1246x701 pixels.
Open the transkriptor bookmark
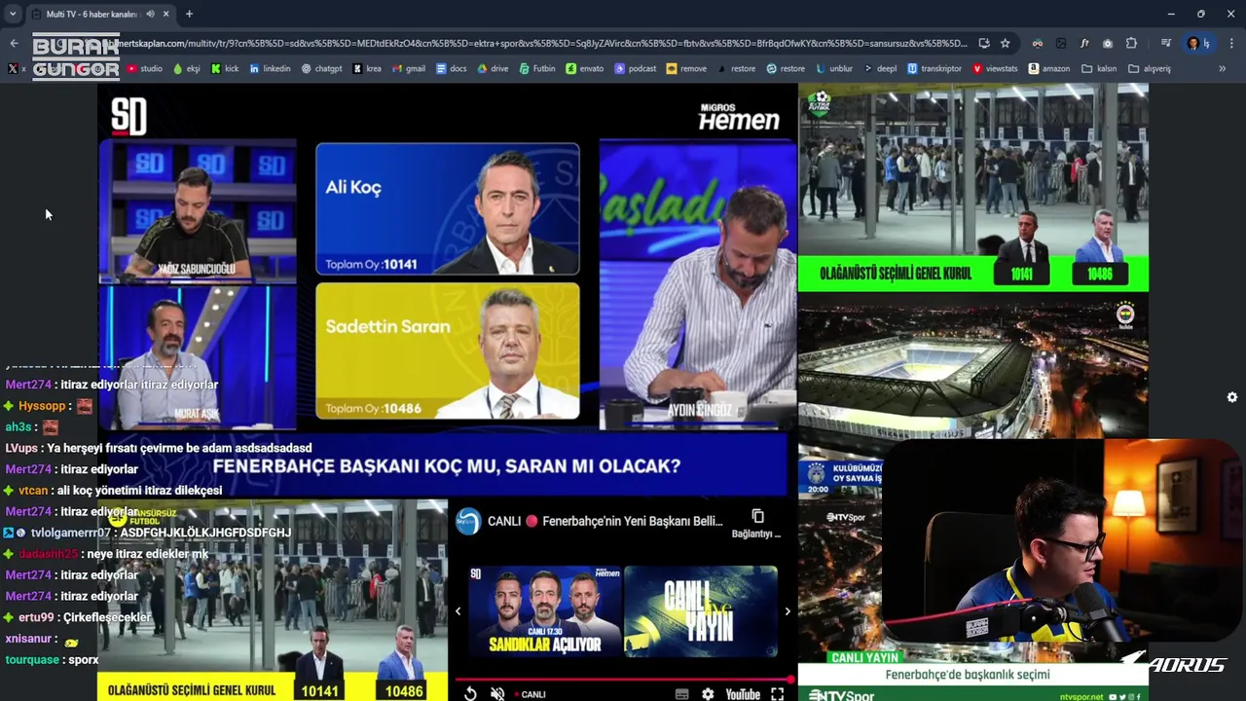[934, 68]
